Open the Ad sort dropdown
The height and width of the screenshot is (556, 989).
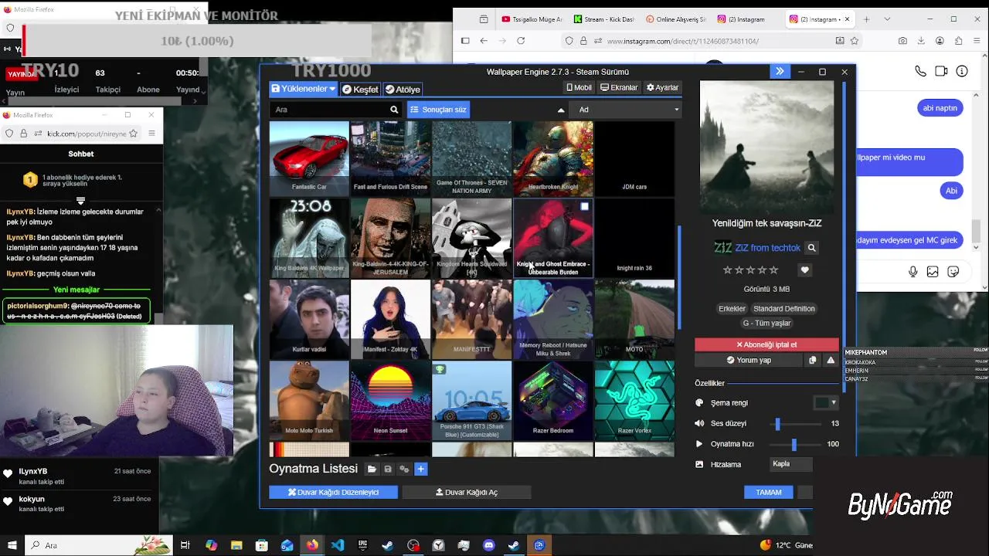[x=624, y=110]
